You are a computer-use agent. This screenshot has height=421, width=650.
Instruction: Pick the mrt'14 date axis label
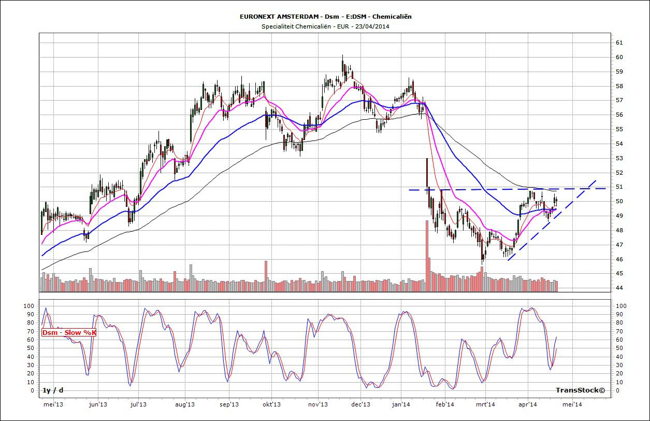(485, 404)
